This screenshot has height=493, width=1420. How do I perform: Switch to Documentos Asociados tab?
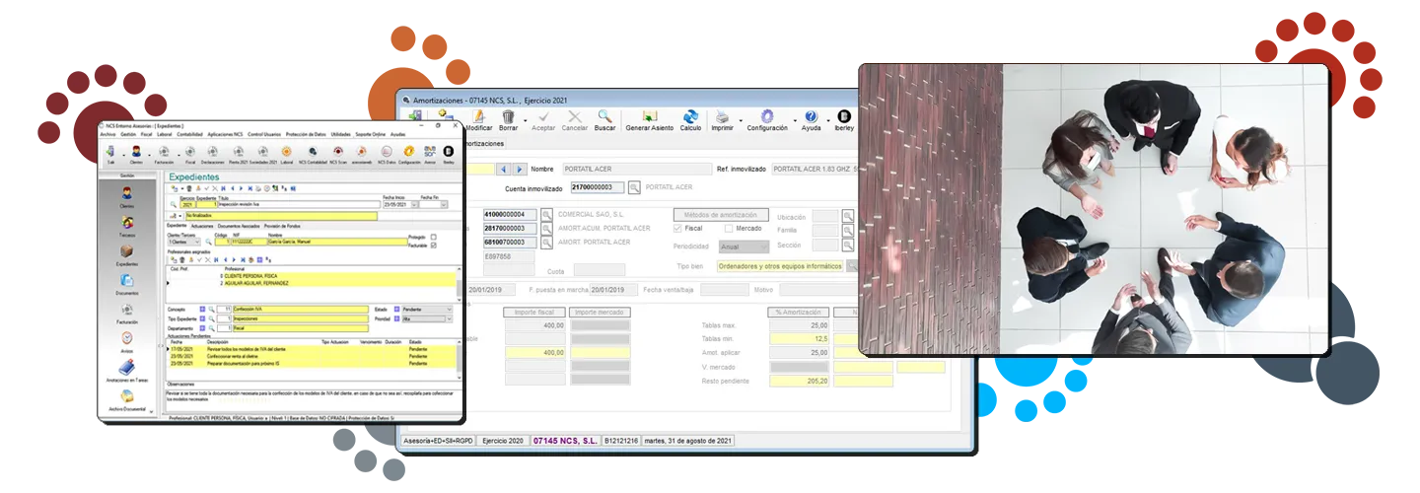[x=239, y=226]
